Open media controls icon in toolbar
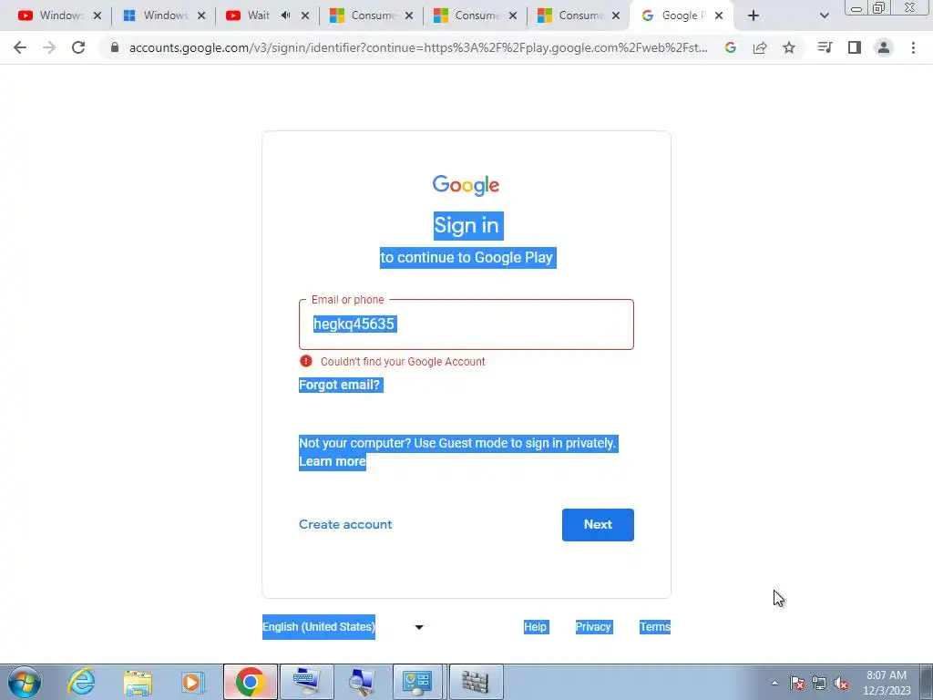The image size is (933, 700). pos(825,47)
